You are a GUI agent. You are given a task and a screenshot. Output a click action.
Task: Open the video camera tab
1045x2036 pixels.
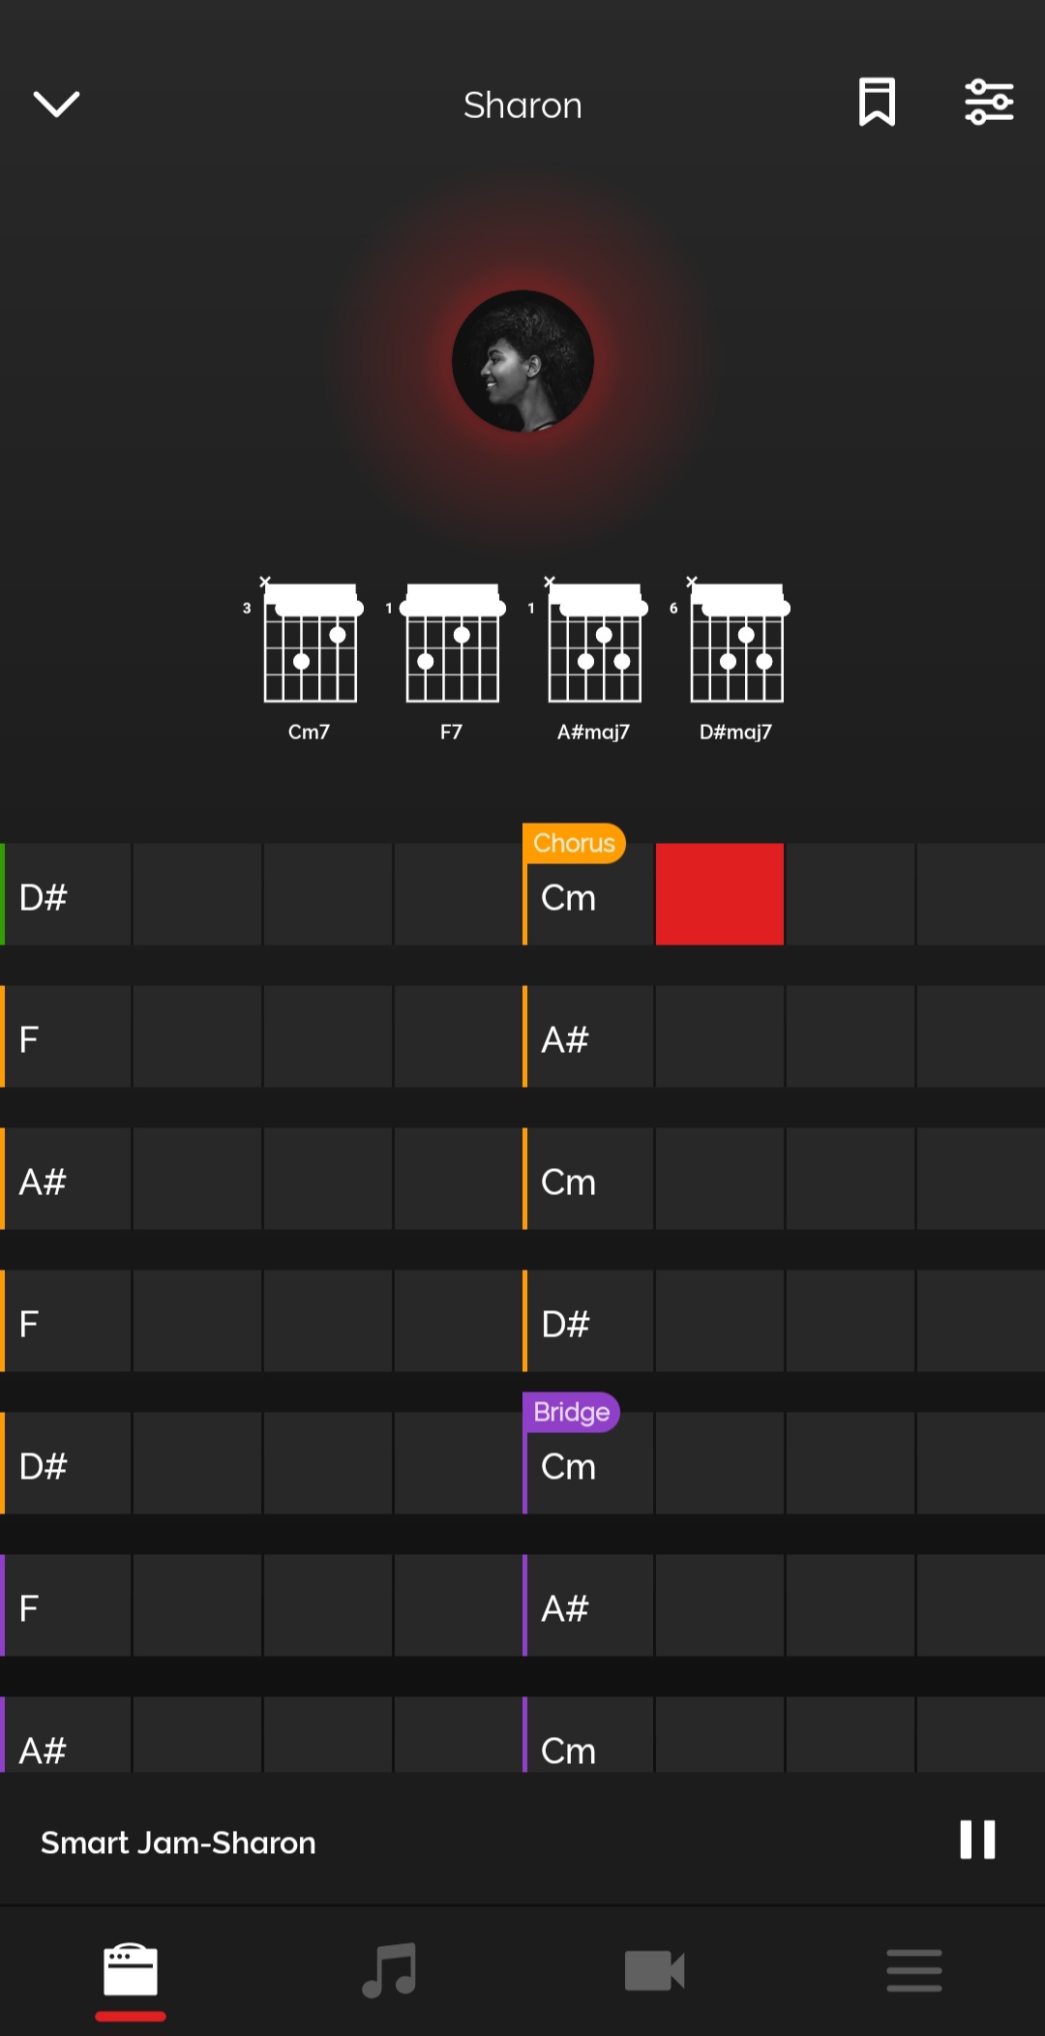pos(654,1970)
